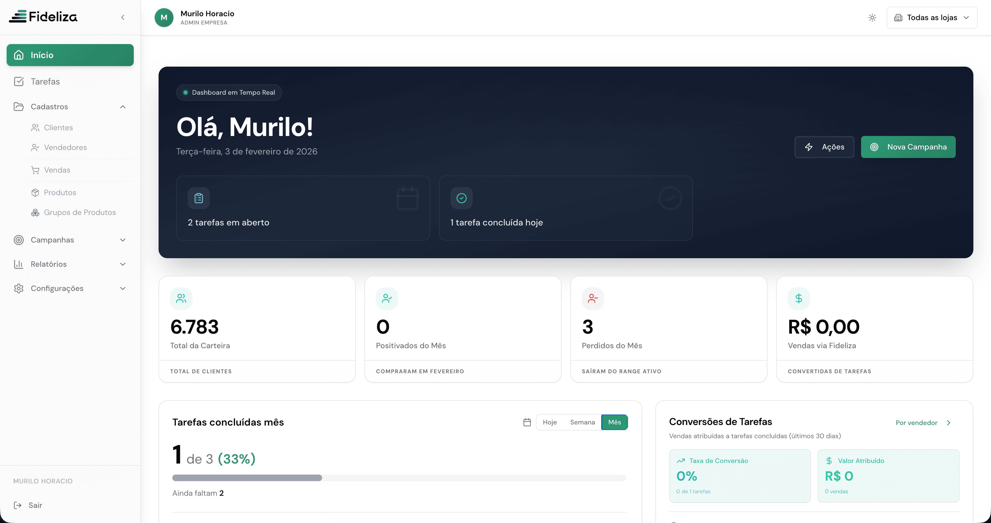Open the Tarefas section
This screenshot has width=991, height=523.
(45, 81)
